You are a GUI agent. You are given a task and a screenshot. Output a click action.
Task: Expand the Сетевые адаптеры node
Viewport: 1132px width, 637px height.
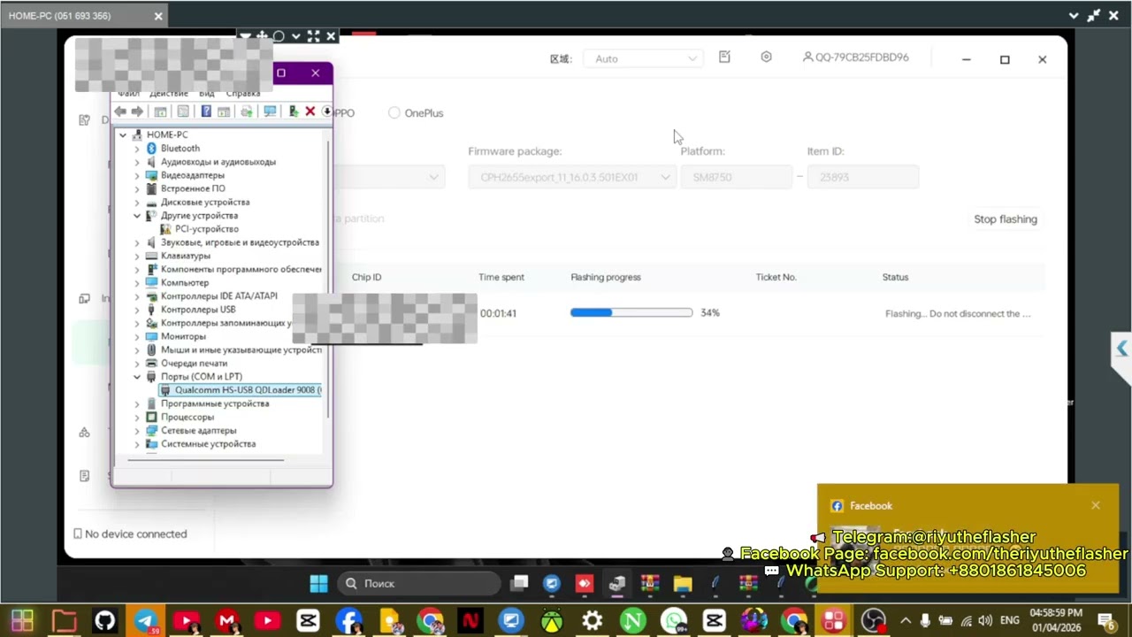click(x=137, y=430)
